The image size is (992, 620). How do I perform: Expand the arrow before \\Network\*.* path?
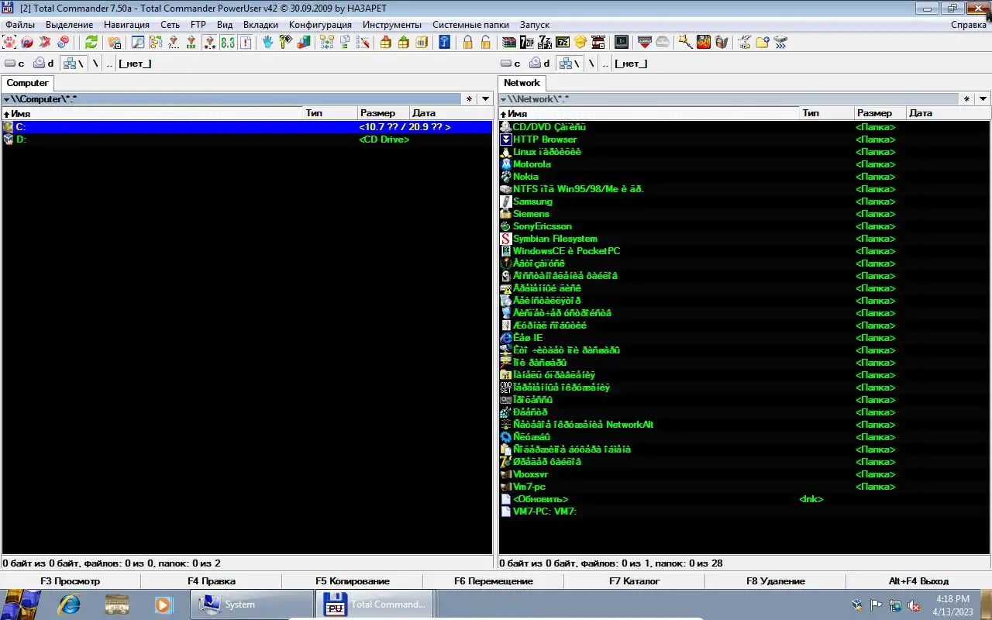point(503,99)
